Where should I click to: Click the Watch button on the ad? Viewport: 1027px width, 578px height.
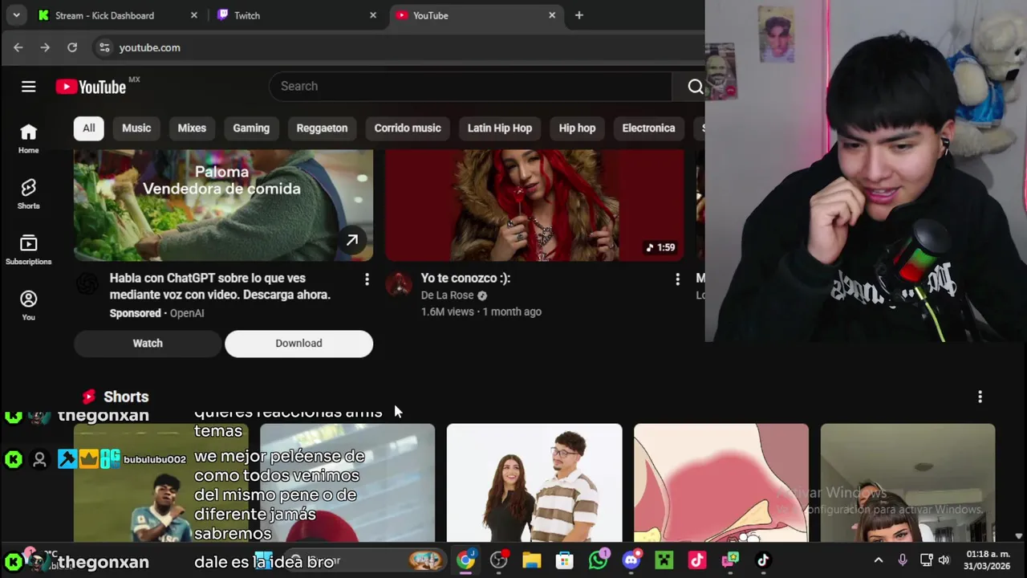click(x=148, y=344)
